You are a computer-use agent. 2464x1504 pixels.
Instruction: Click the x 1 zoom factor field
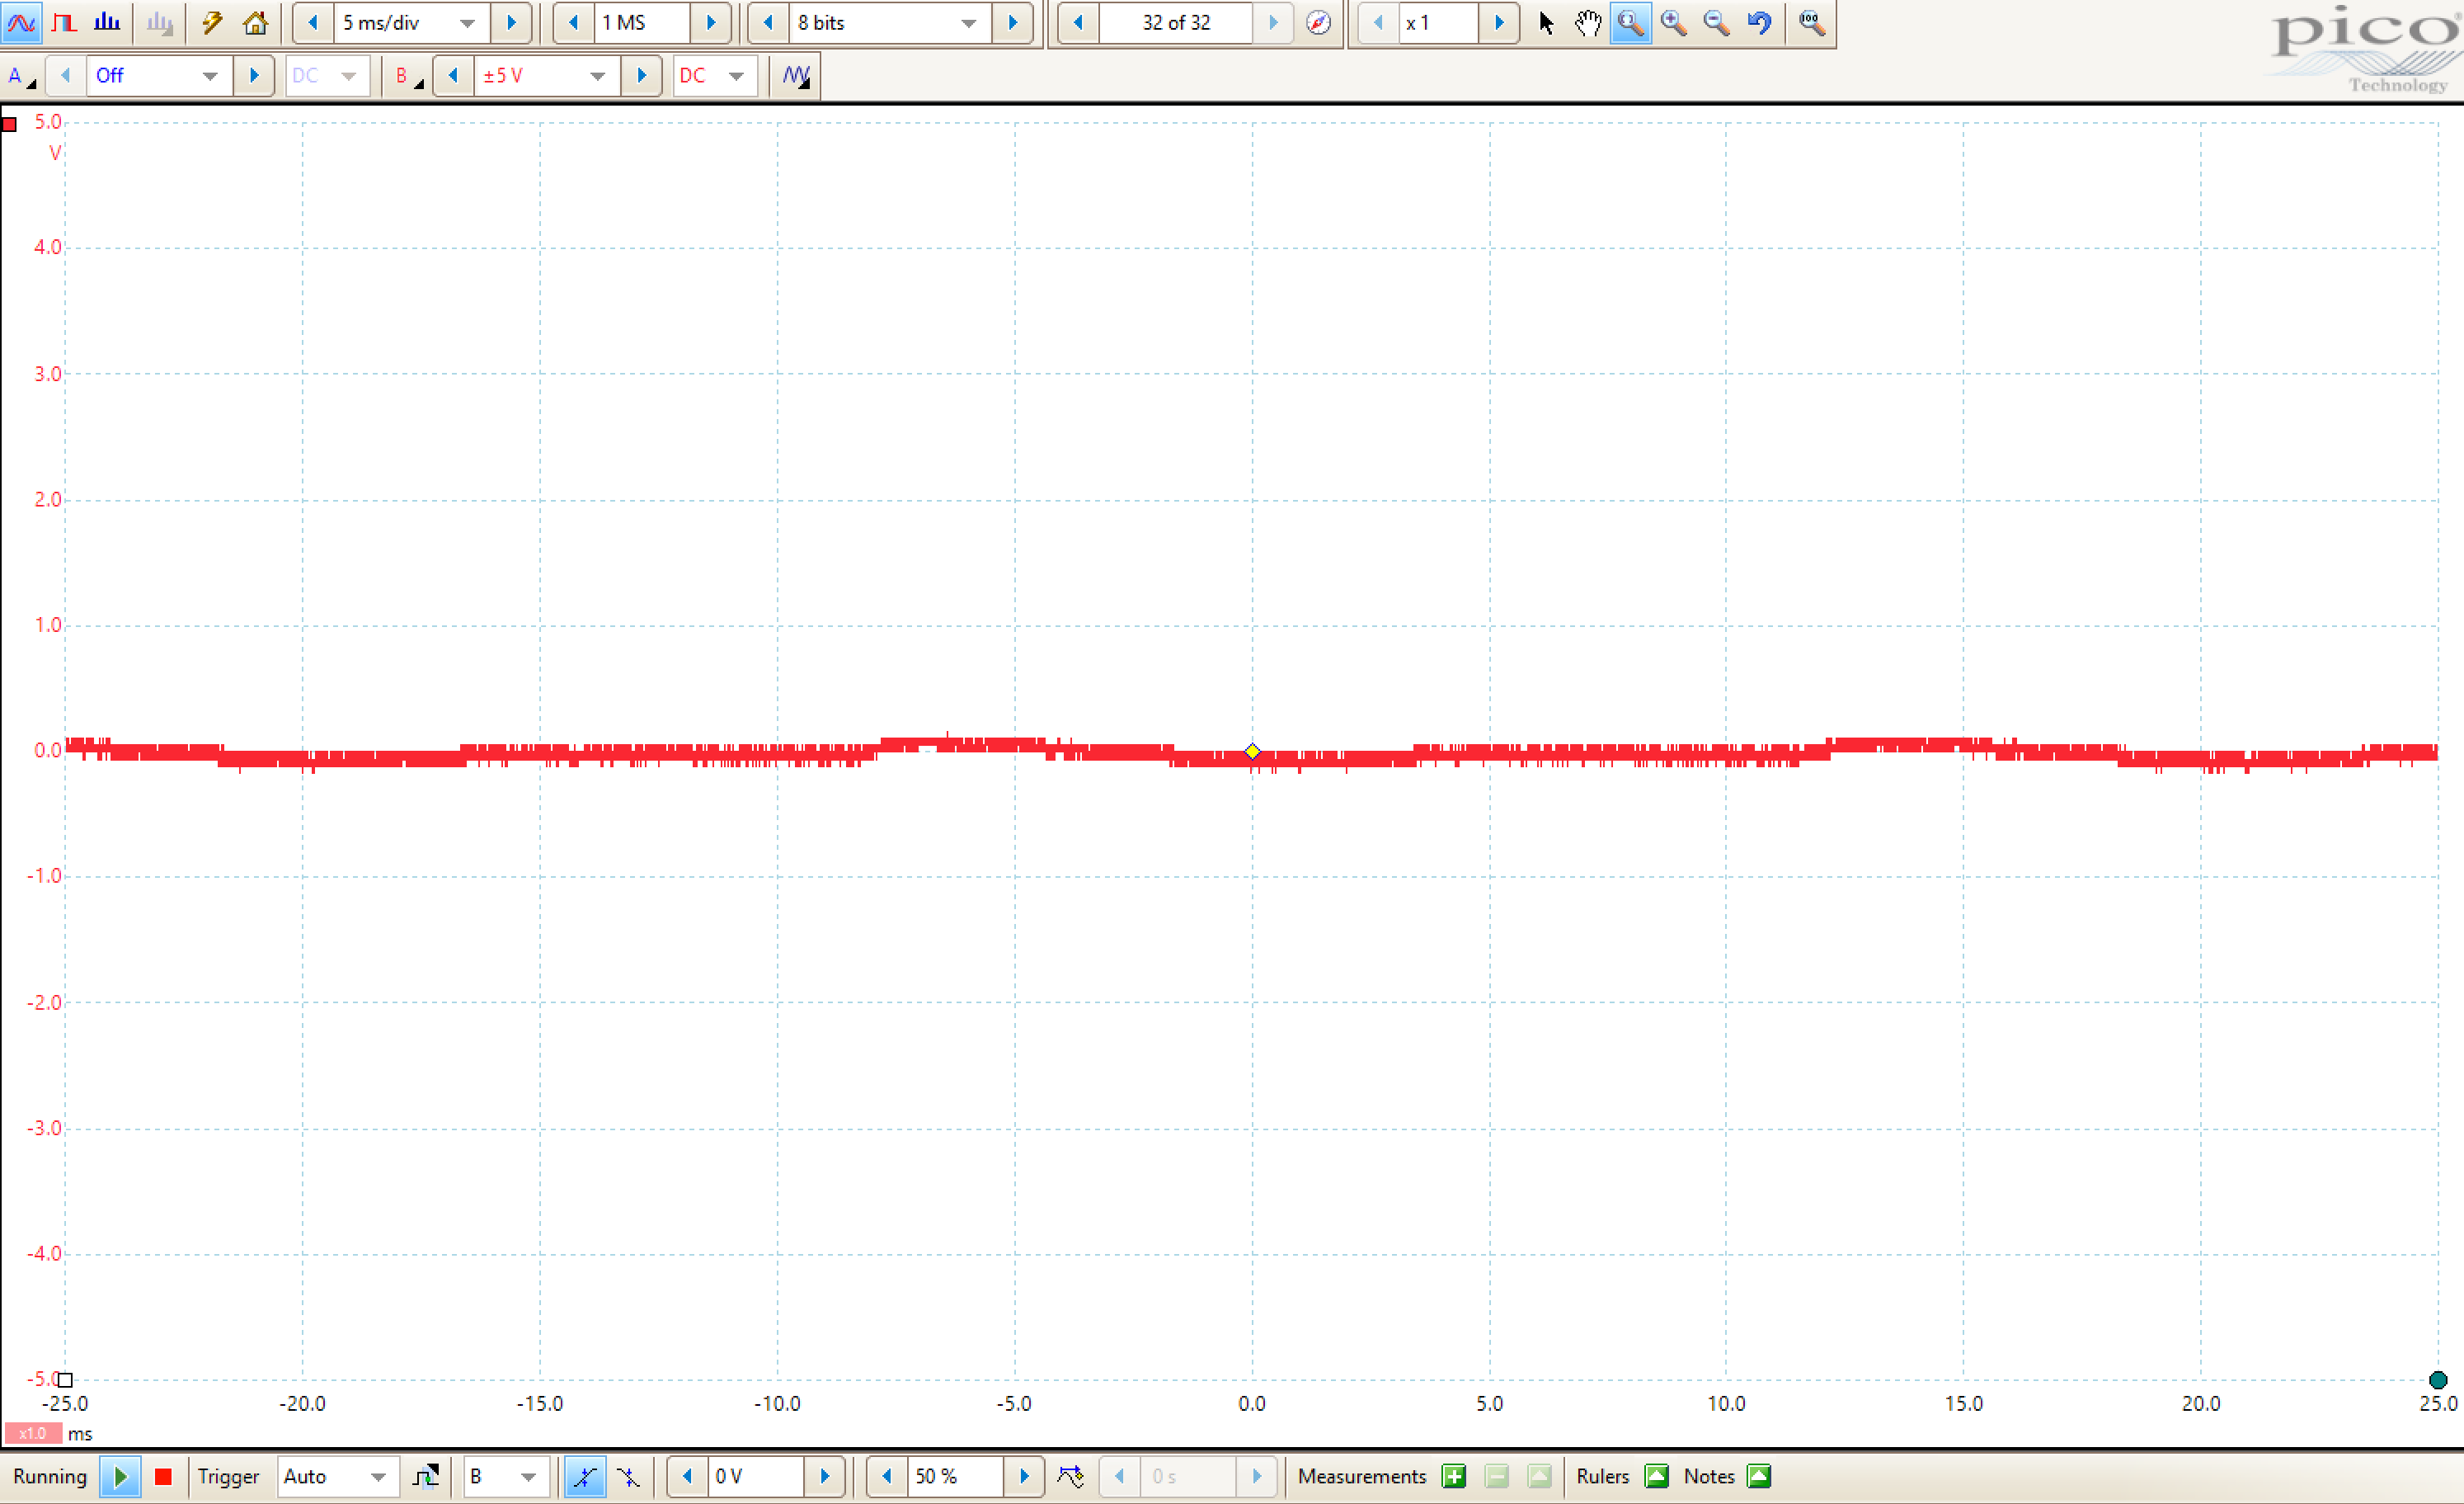pos(1438,22)
